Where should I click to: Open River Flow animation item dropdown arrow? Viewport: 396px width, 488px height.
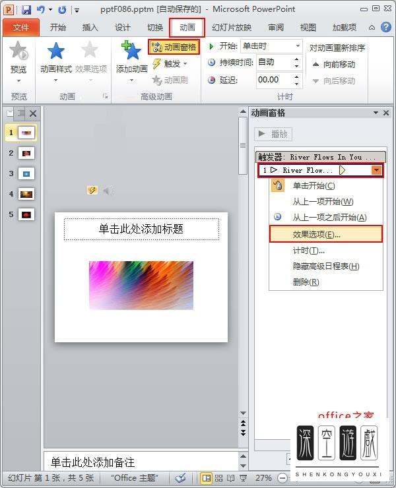(376, 170)
